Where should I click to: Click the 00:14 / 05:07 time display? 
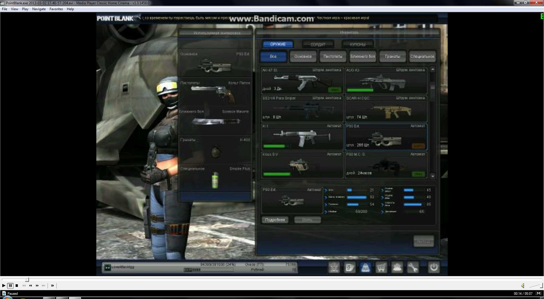point(523,294)
